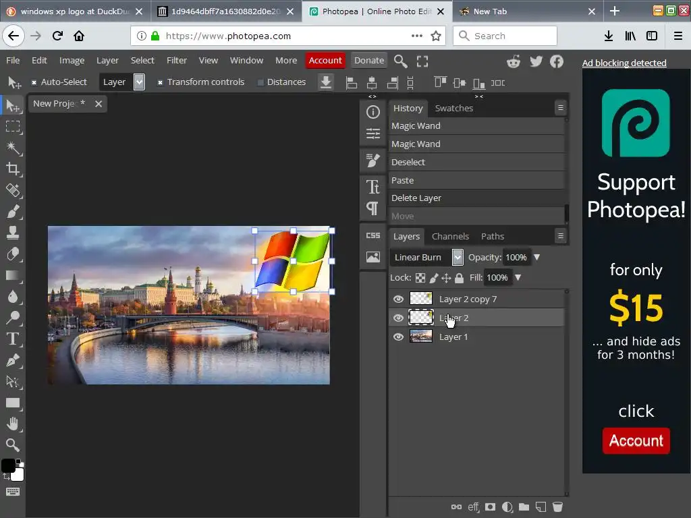Image resolution: width=691 pixels, height=518 pixels.
Task: Open the Ad blocking detected link
Action: (624, 63)
